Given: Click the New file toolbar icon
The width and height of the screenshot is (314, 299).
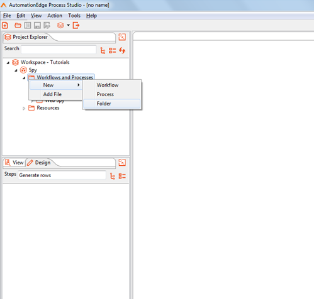Looking at the screenshot, I should [x=5, y=26].
